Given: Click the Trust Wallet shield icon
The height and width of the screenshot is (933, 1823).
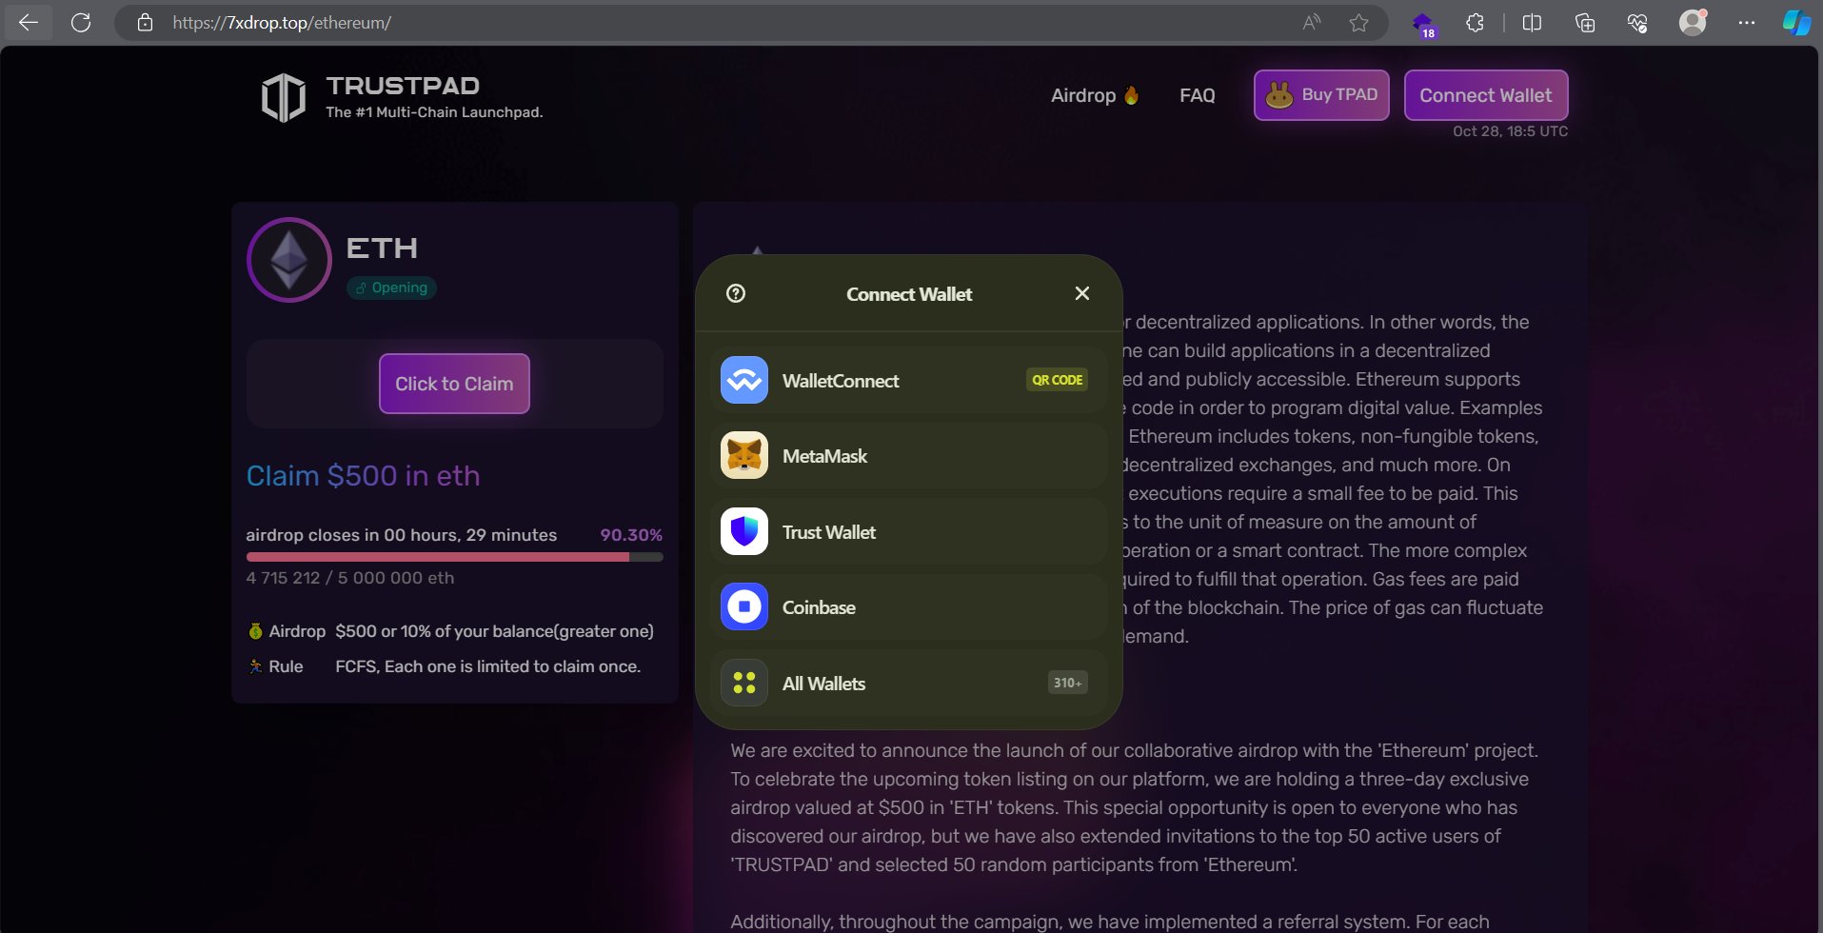Looking at the screenshot, I should (x=744, y=531).
